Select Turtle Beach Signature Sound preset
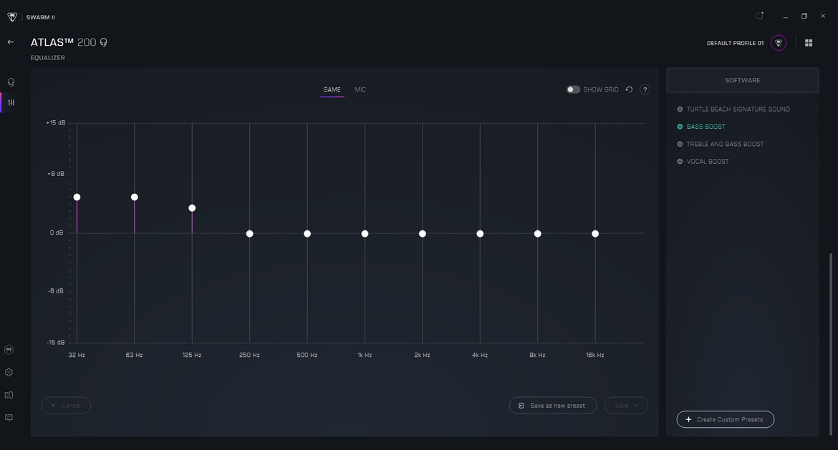Screen dimensions: 838x450 pos(738,109)
